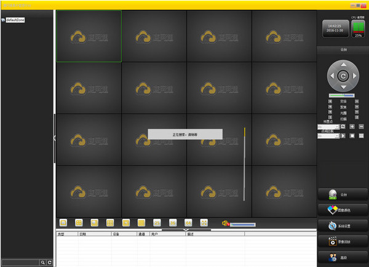Open 录像回放 record playback
This screenshot has height=267, width=369.
click(x=343, y=241)
